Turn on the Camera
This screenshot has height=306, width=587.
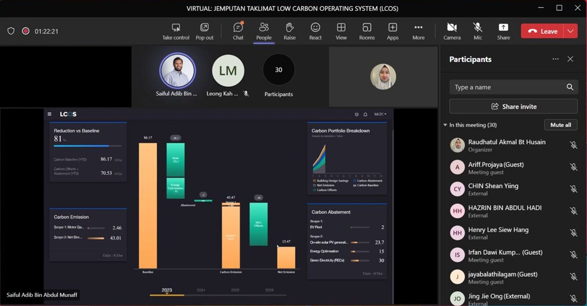coord(452,31)
